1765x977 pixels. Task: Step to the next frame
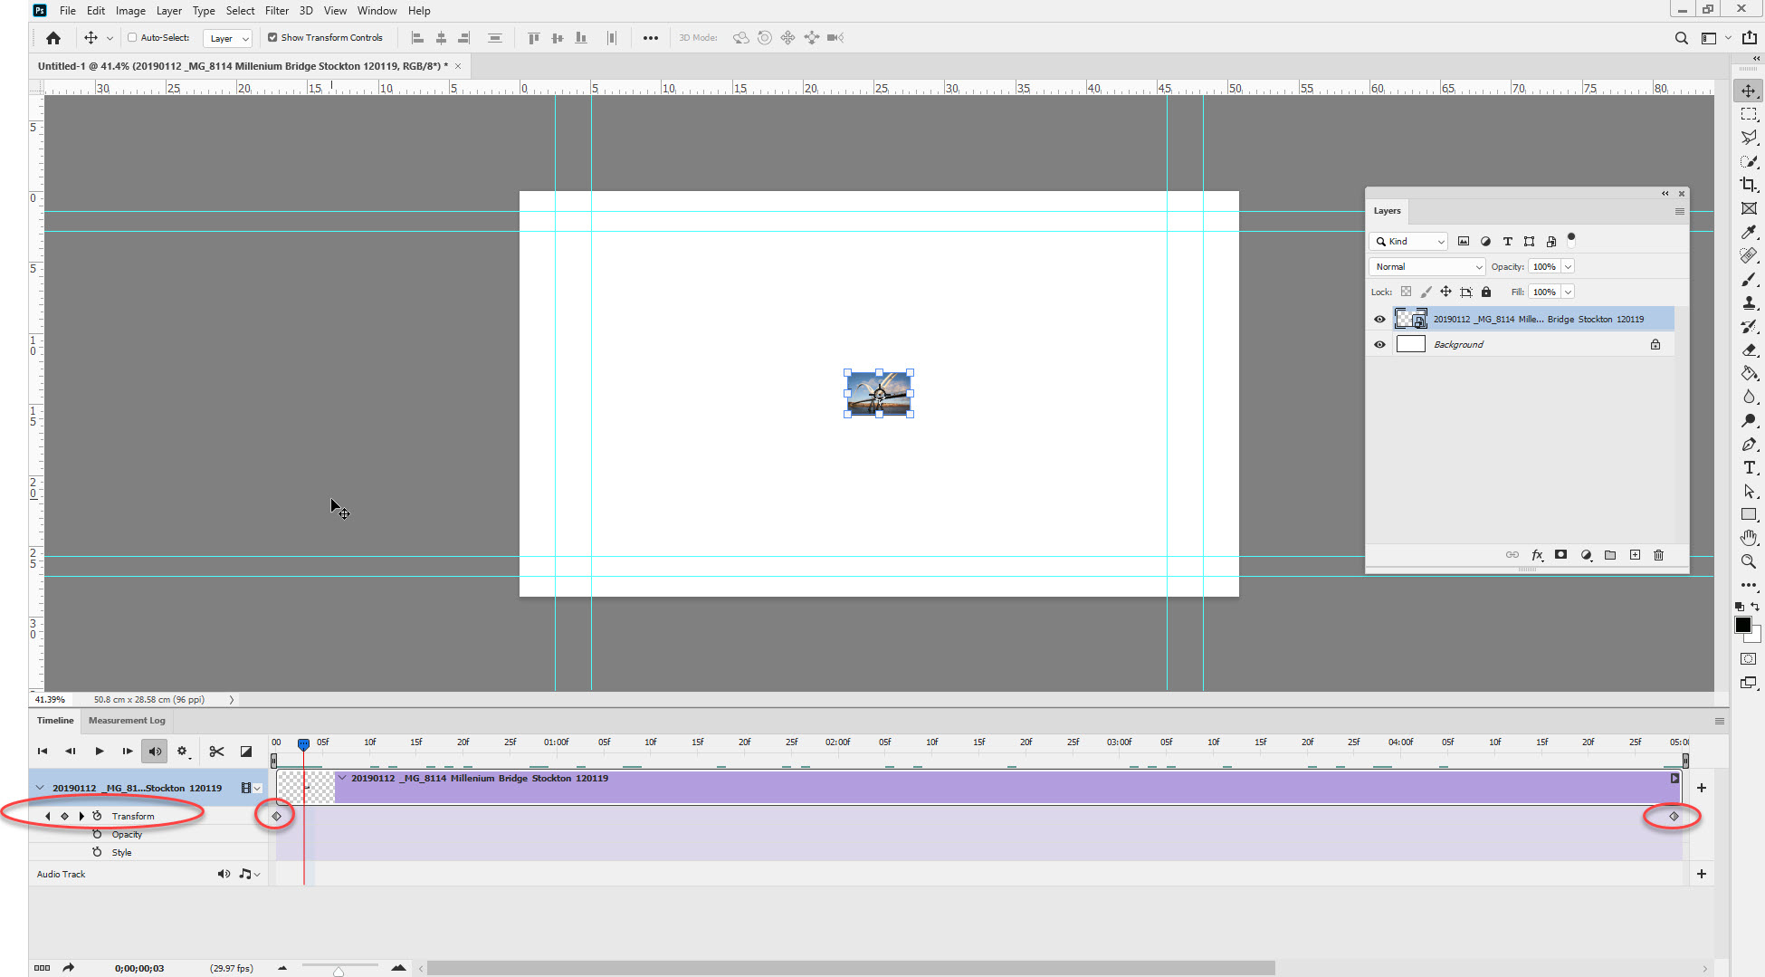point(128,752)
